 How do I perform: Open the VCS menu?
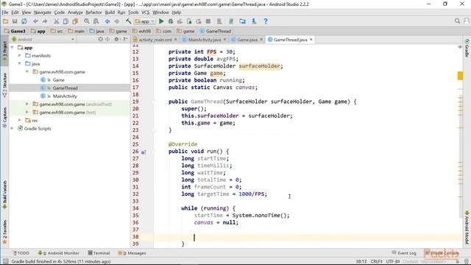point(146,13)
